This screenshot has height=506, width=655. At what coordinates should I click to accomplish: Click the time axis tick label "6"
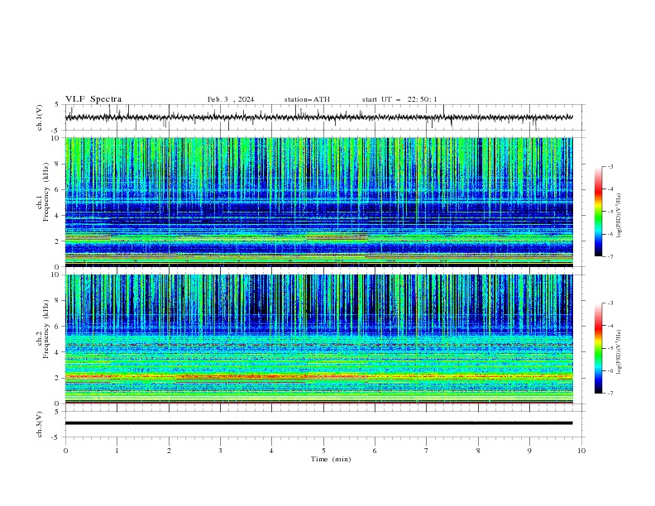click(x=375, y=451)
